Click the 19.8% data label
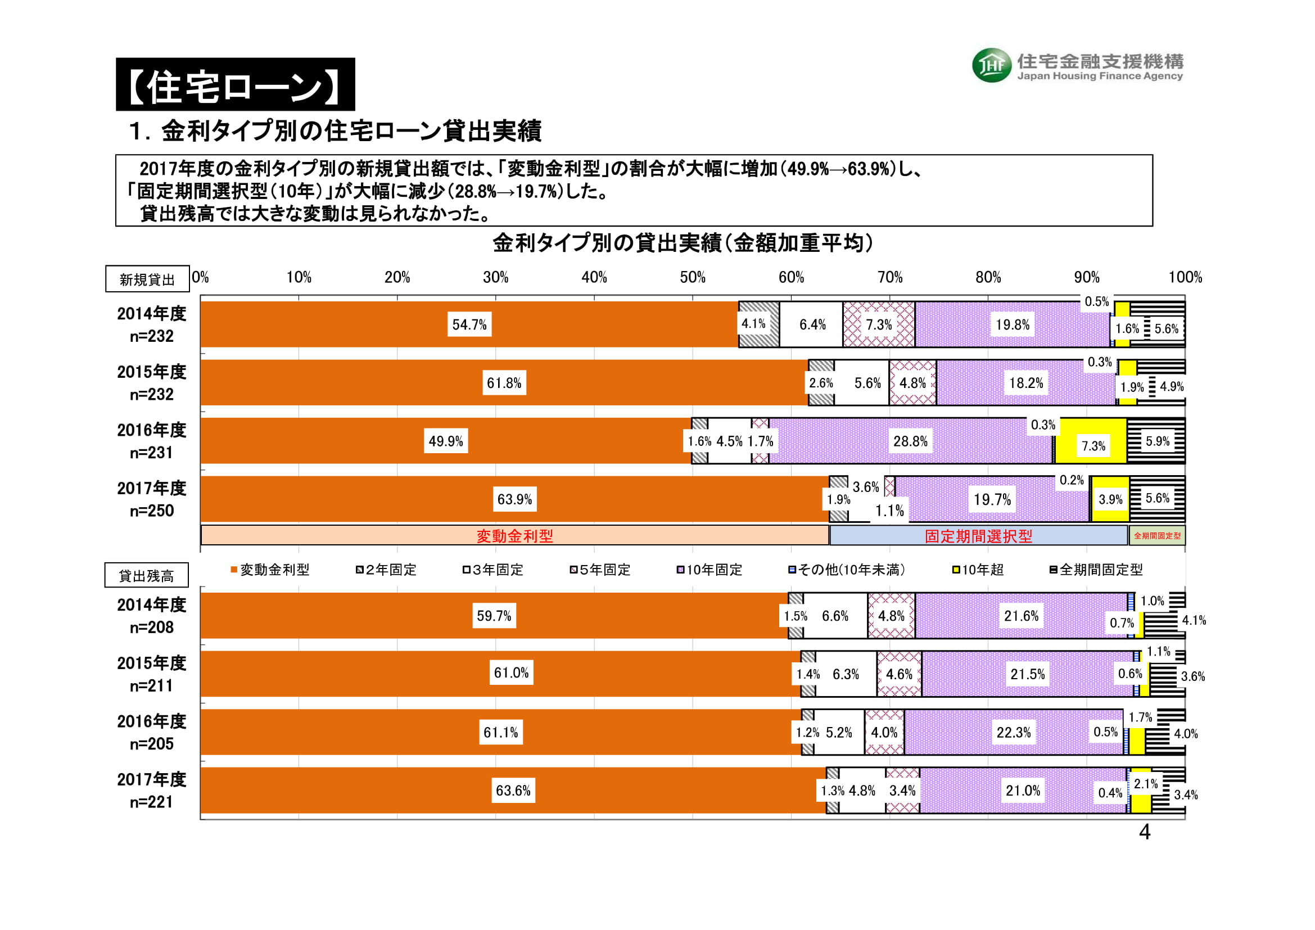1315x930 pixels. [1012, 324]
